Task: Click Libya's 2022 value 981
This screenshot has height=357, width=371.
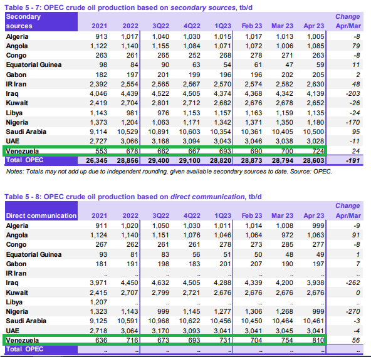Action: [132, 113]
